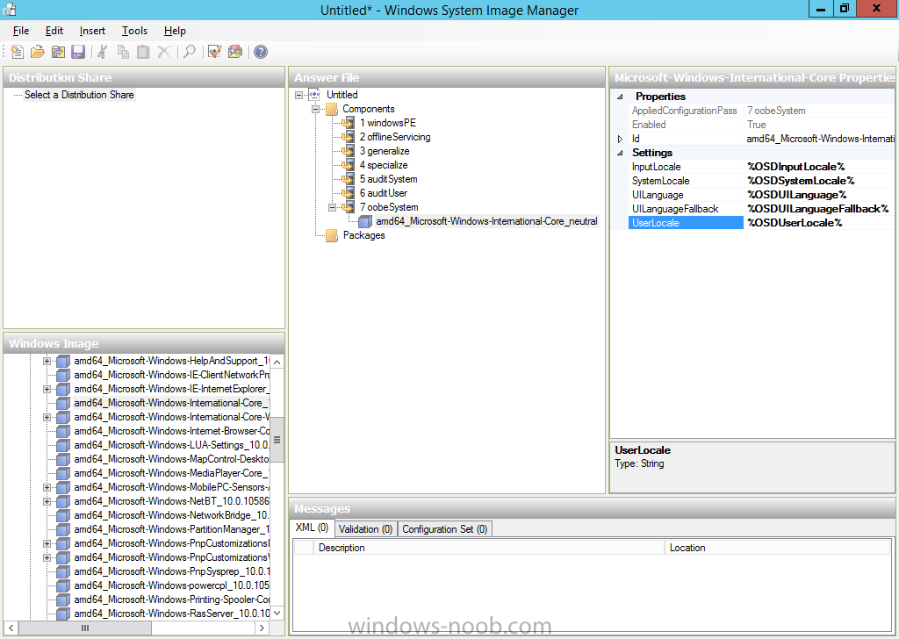Switch to the XML (0) tab
The height and width of the screenshot is (639, 899).
(x=312, y=528)
